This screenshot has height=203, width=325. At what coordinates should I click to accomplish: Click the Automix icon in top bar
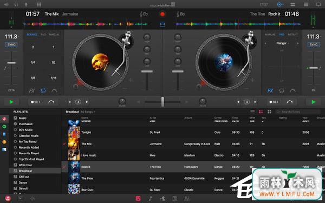tap(279, 4)
